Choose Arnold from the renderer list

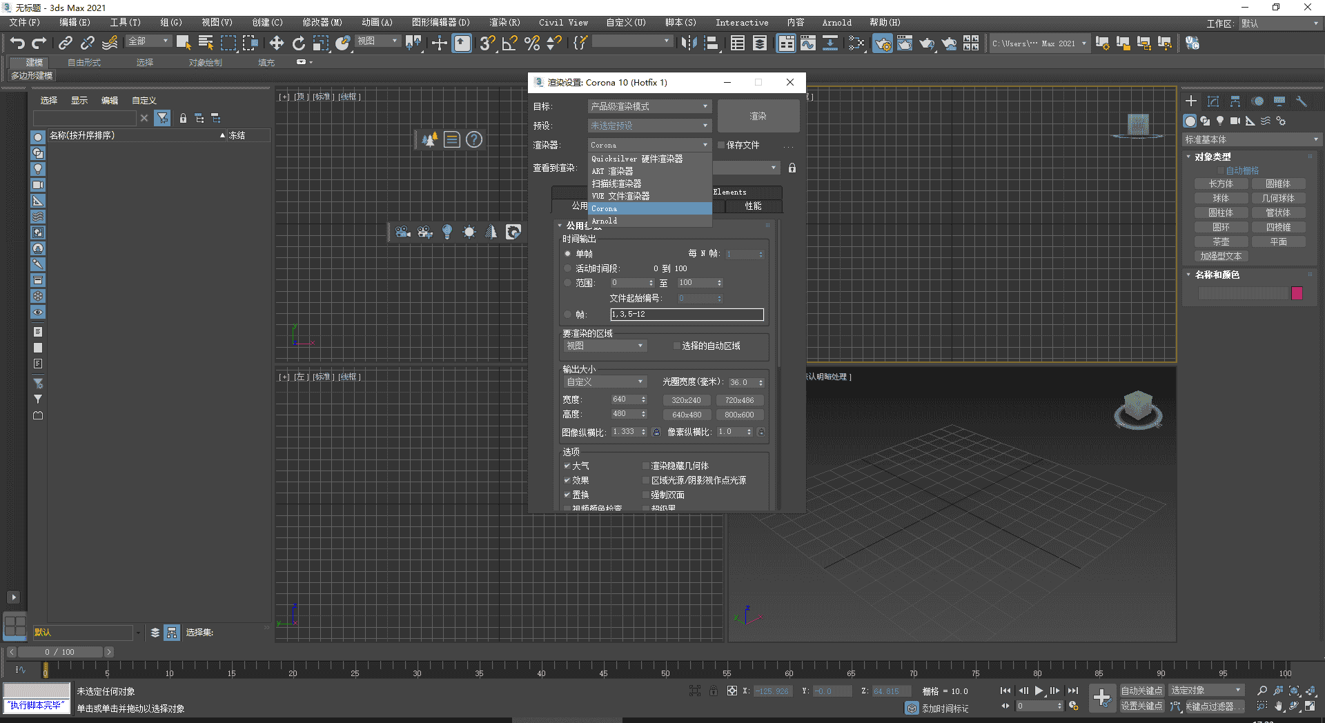point(605,221)
